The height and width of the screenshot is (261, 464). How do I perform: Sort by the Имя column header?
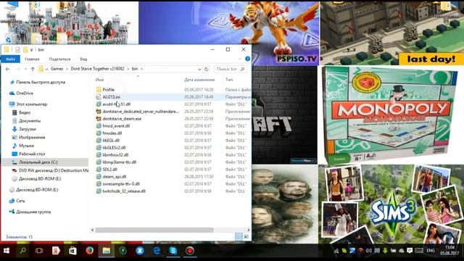click(x=99, y=80)
